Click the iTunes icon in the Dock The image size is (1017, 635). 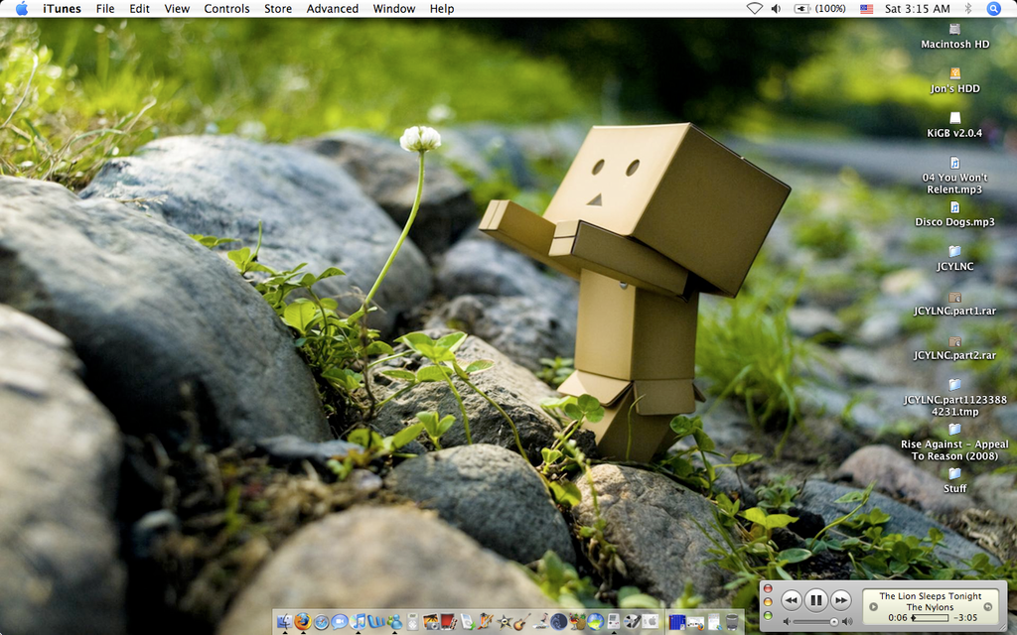(x=358, y=622)
